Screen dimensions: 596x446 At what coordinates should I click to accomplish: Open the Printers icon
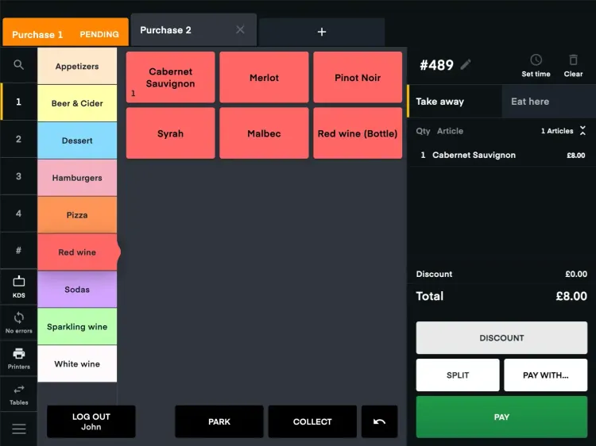pyautogui.click(x=18, y=359)
